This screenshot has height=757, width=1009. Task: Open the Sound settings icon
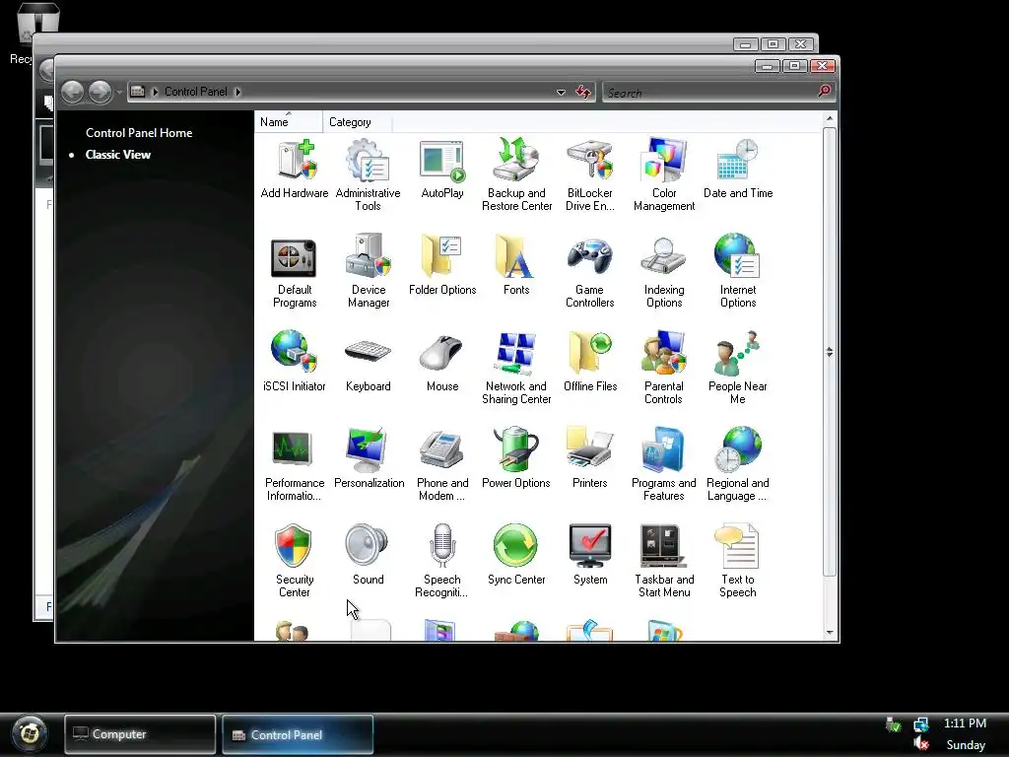[369, 555]
